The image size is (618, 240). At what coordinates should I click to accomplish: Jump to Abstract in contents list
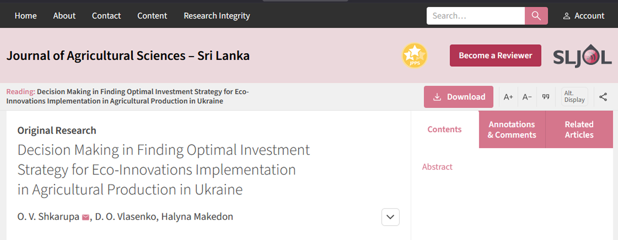[437, 167]
